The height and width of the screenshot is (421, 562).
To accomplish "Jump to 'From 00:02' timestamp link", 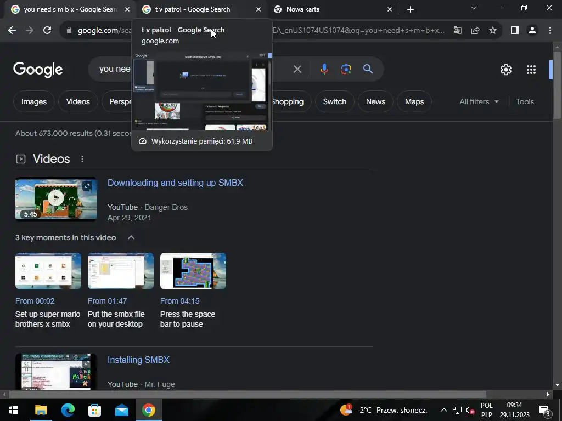I will click(35, 301).
